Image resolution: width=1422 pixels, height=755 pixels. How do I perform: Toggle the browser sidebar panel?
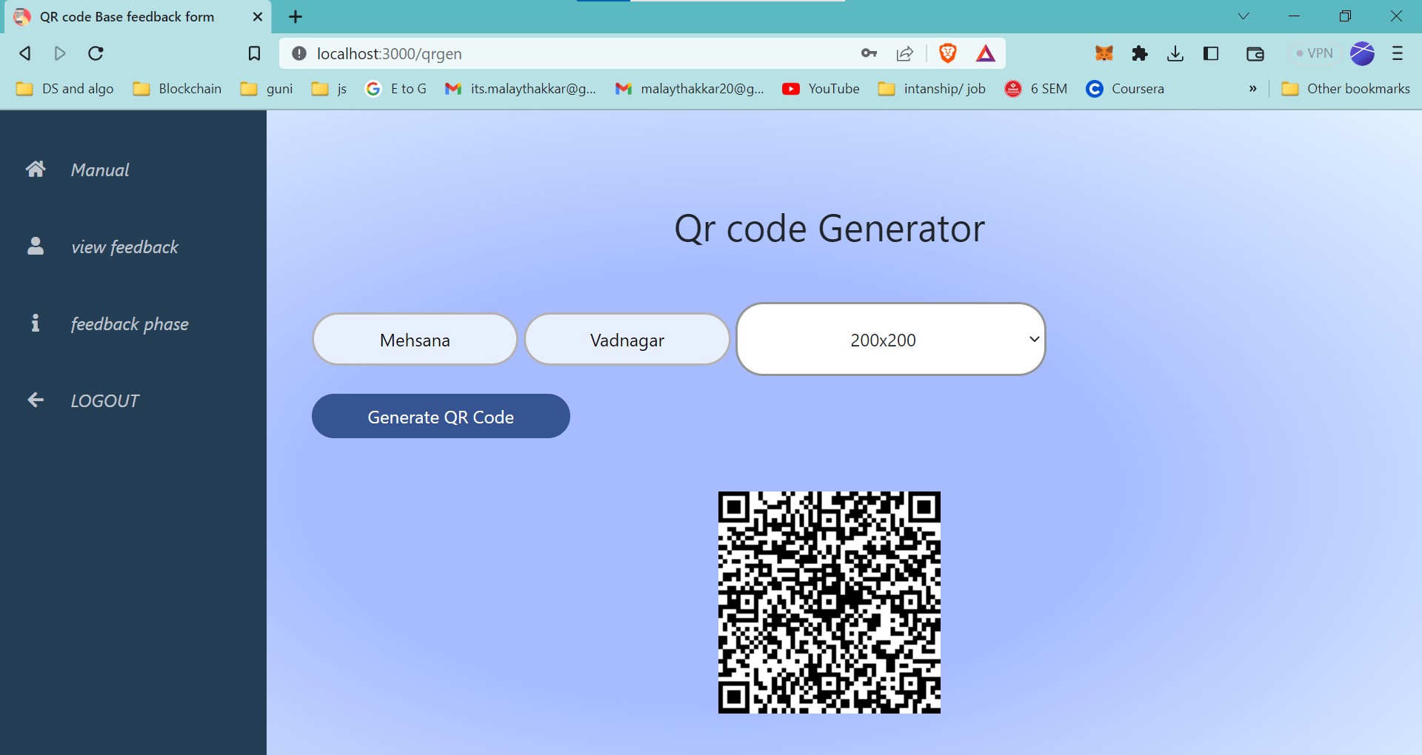point(1211,53)
